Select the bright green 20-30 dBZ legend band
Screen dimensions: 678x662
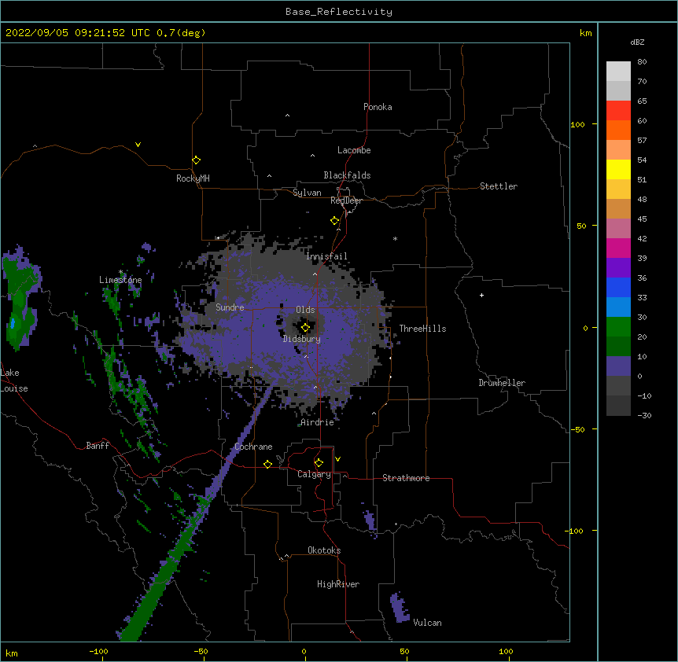[618, 327]
